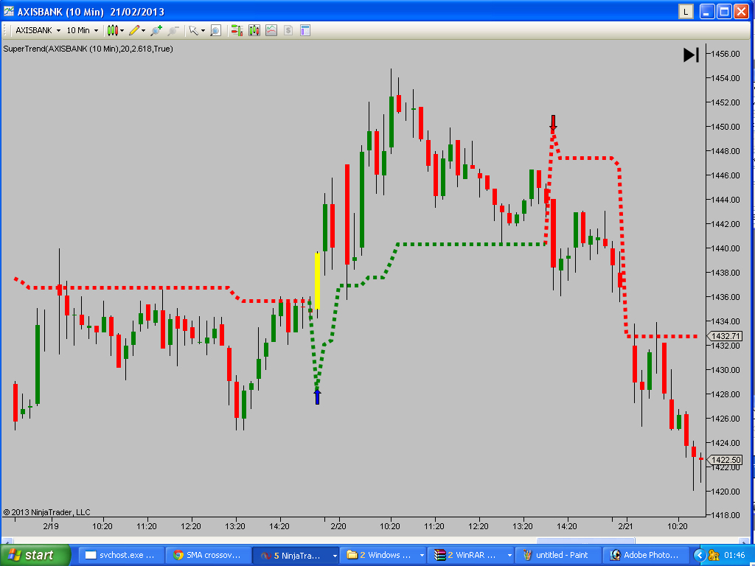755x566 pixels.
Task: Select the pencil drawing tools icon
Action: click(134, 30)
